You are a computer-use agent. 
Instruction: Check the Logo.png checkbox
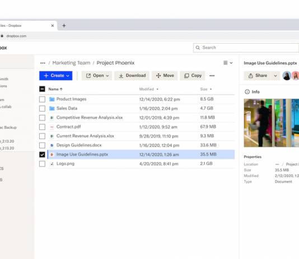click(x=42, y=164)
